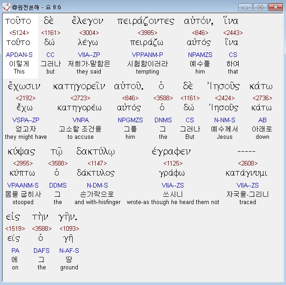This screenshot has width=286, height=285.
Task: Select the Greek word γῆν.
Action: click(x=68, y=217)
